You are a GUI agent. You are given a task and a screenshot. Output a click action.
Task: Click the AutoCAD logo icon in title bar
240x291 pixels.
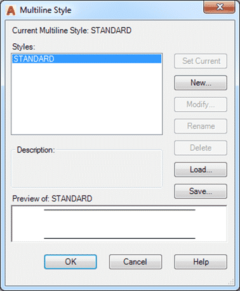tap(11, 10)
